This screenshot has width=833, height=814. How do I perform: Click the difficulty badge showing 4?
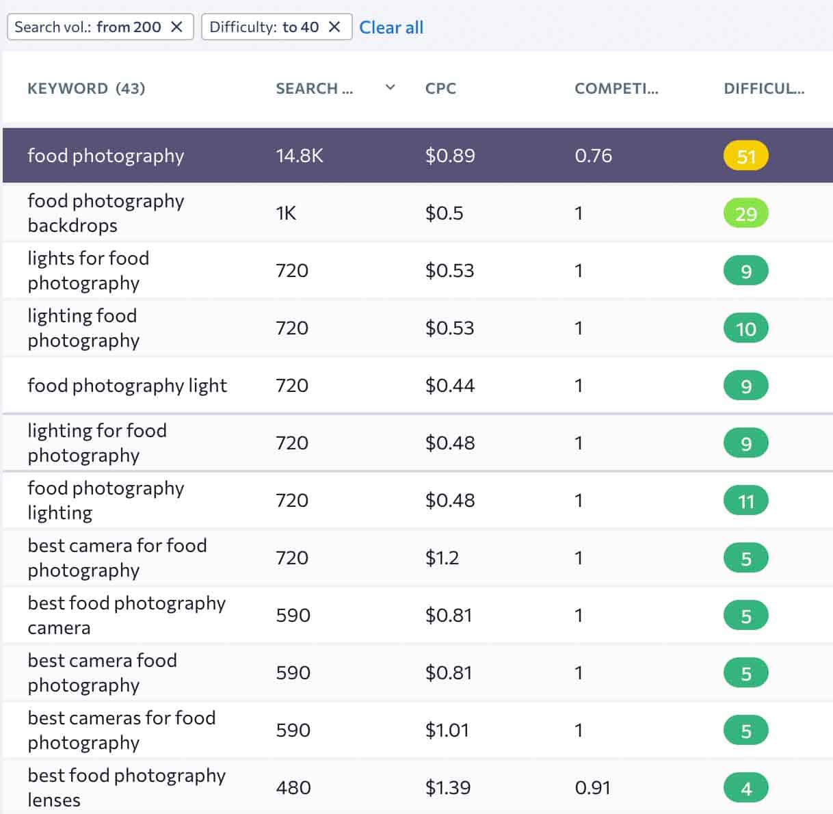coord(745,788)
